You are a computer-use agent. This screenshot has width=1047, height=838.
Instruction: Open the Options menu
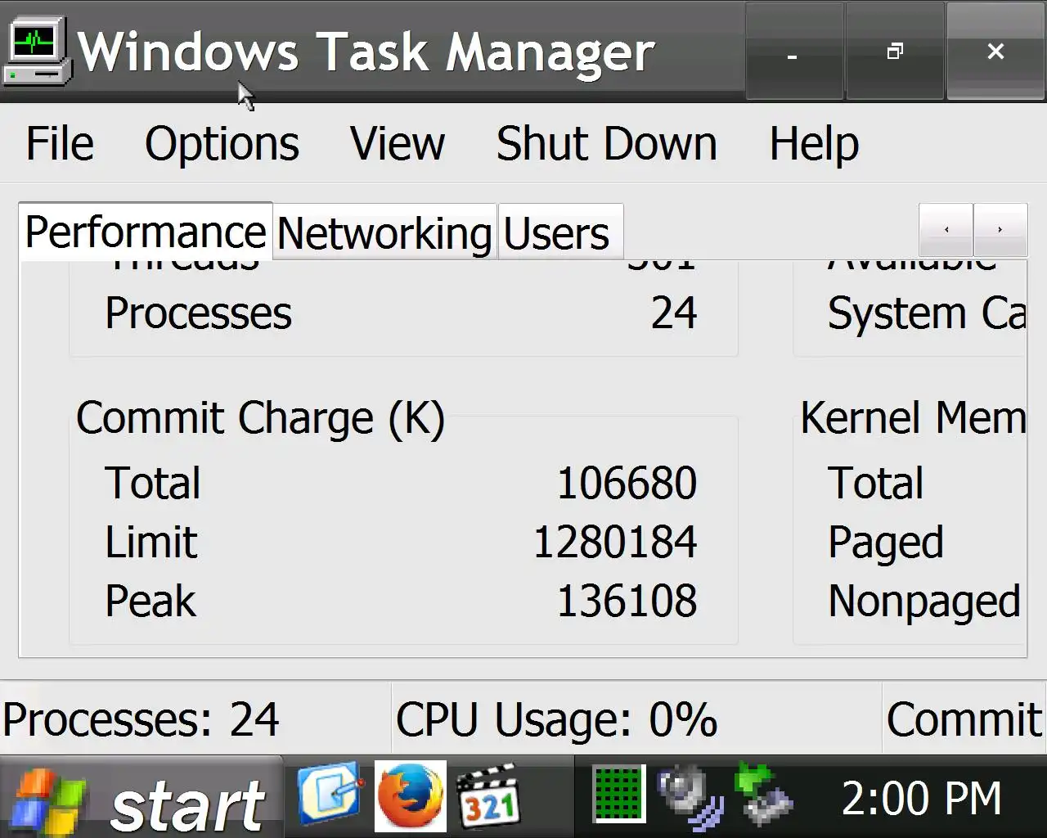tap(222, 144)
